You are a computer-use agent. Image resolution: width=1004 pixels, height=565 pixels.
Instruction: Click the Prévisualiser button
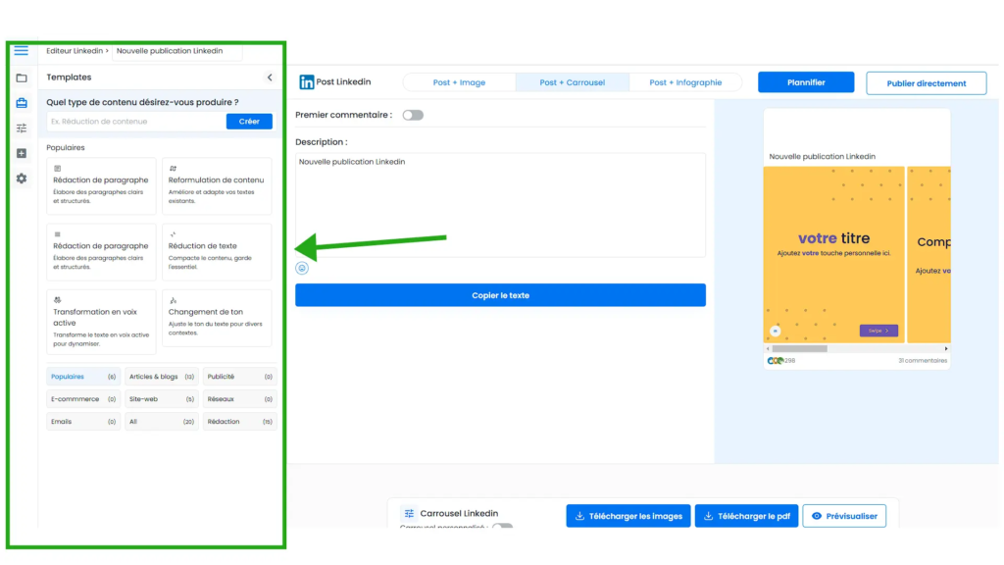click(x=844, y=516)
